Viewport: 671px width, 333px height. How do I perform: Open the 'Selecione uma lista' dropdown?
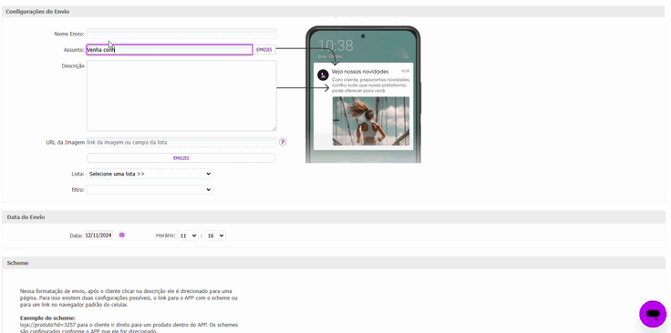pyautogui.click(x=150, y=174)
